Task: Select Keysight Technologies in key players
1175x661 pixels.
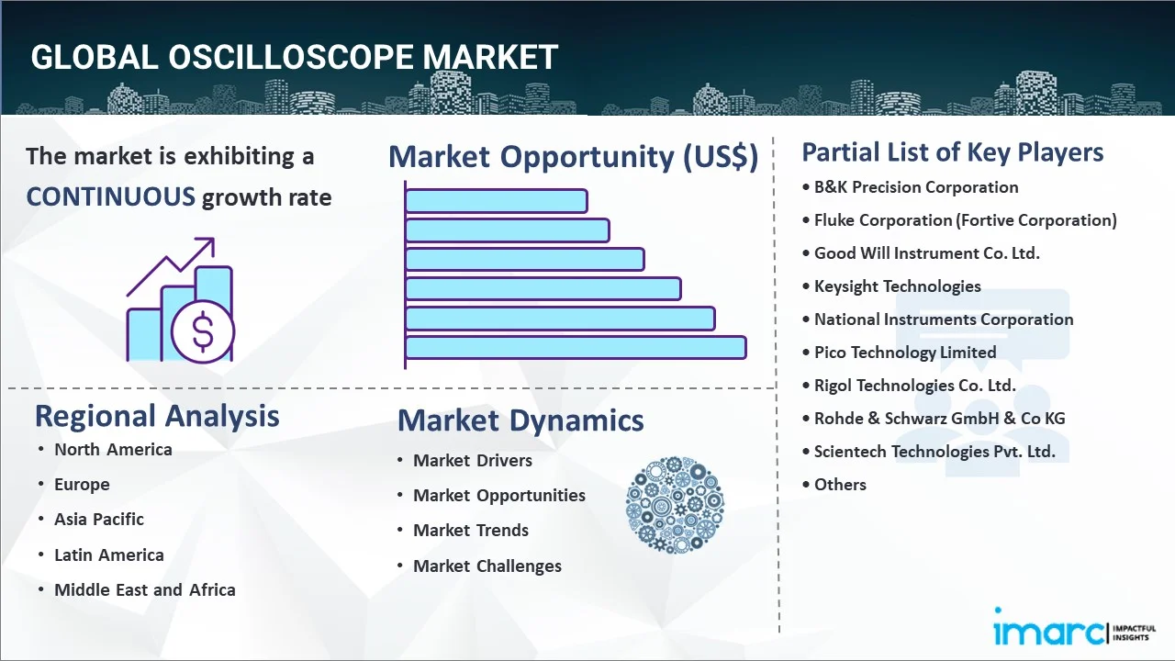Action: point(897,286)
